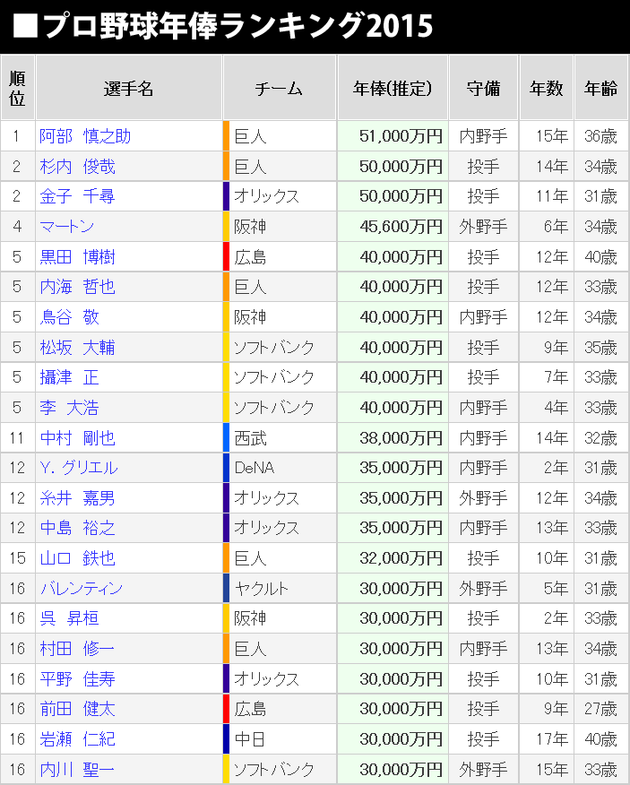Viewport: 630px width, 785px height.
Task: Open player link 李 大浩
Action: click(70, 408)
